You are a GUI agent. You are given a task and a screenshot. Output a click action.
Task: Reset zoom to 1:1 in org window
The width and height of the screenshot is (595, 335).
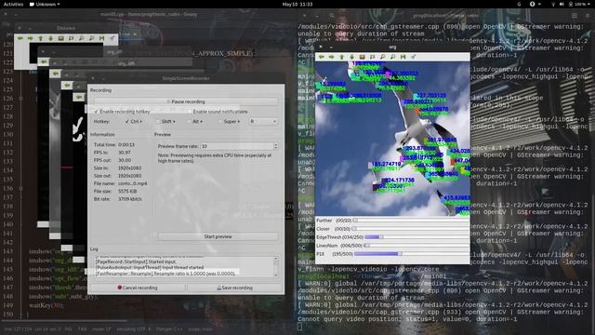point(362,57)
